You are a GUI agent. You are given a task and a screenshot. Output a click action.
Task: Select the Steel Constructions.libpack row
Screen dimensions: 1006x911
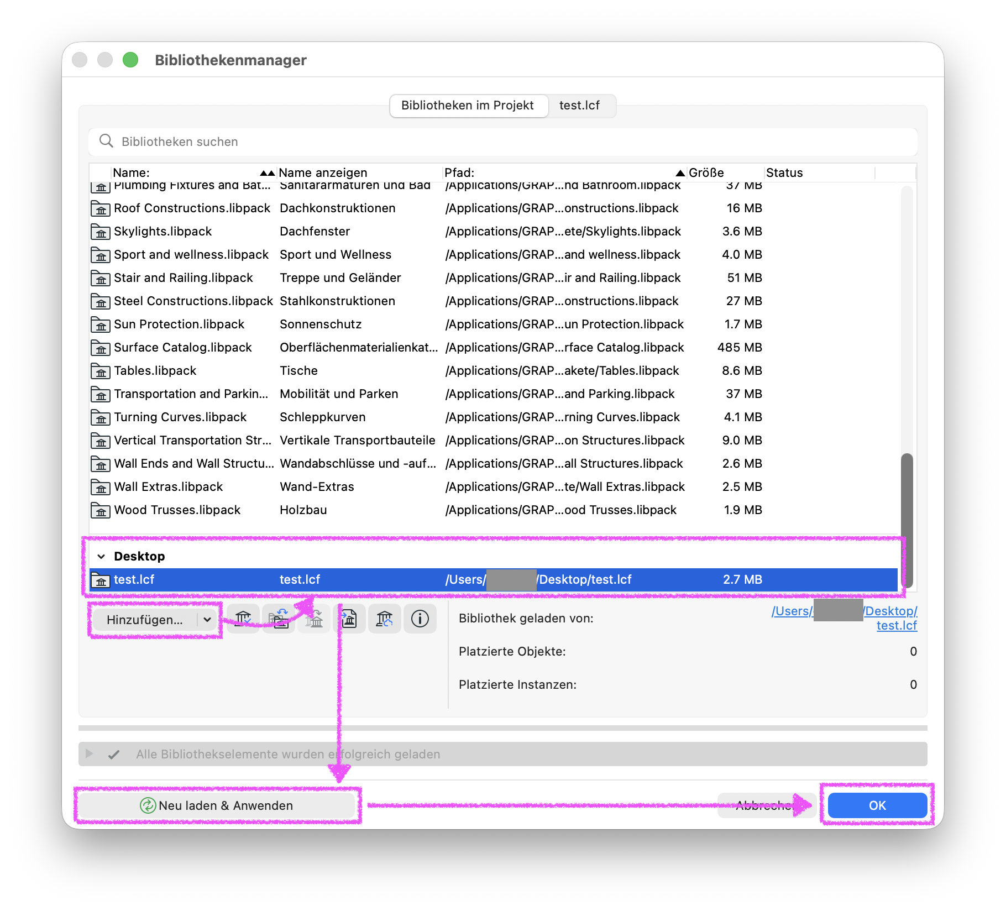point(494,301)
